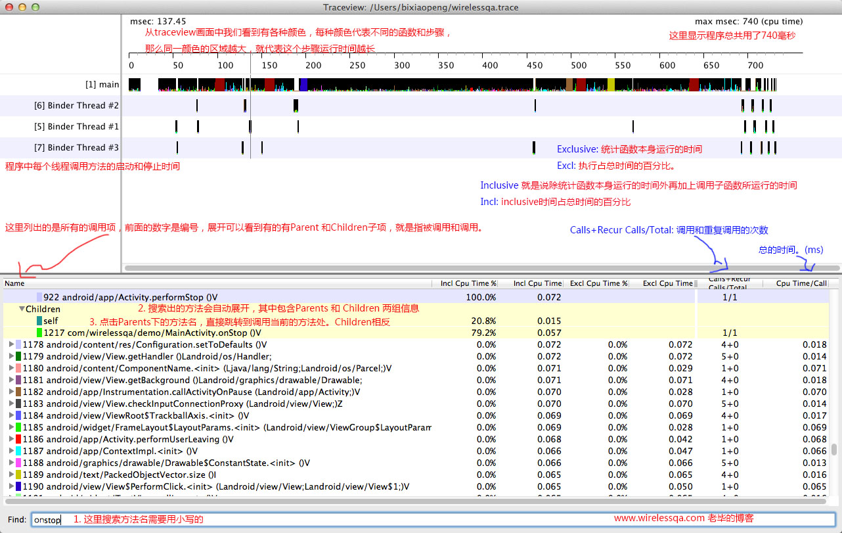Click brown icon for Instrumentation.callActivityOnPause
This screenshot has height=533, width=842.
tap(19, 392)
